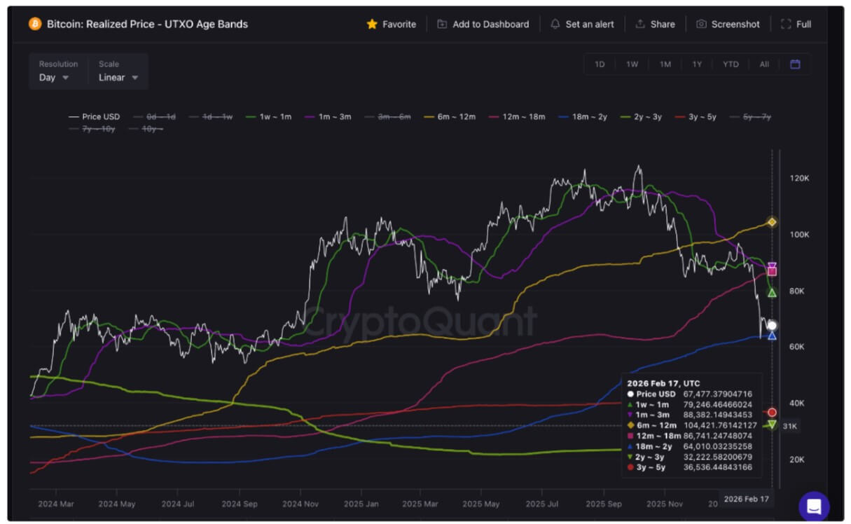851x524 pixels.
Task: Open the calendar date picker icon
Action: (795, 64)
